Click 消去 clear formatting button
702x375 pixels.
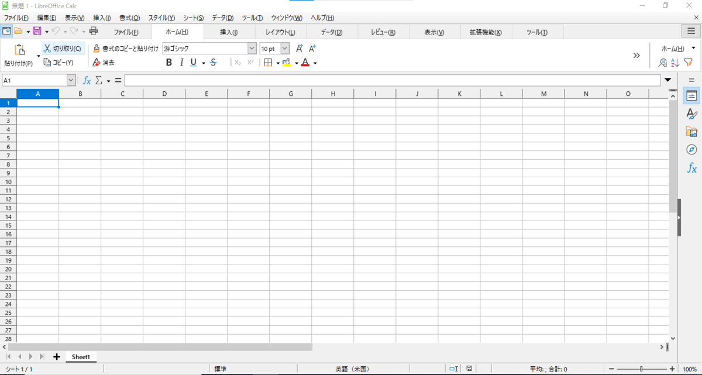(104, 63)
